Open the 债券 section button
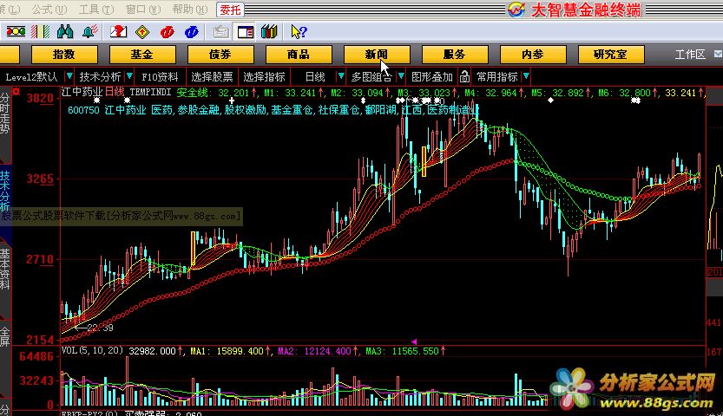The height and width of the screenshot is (416, 723). [220, 55]
